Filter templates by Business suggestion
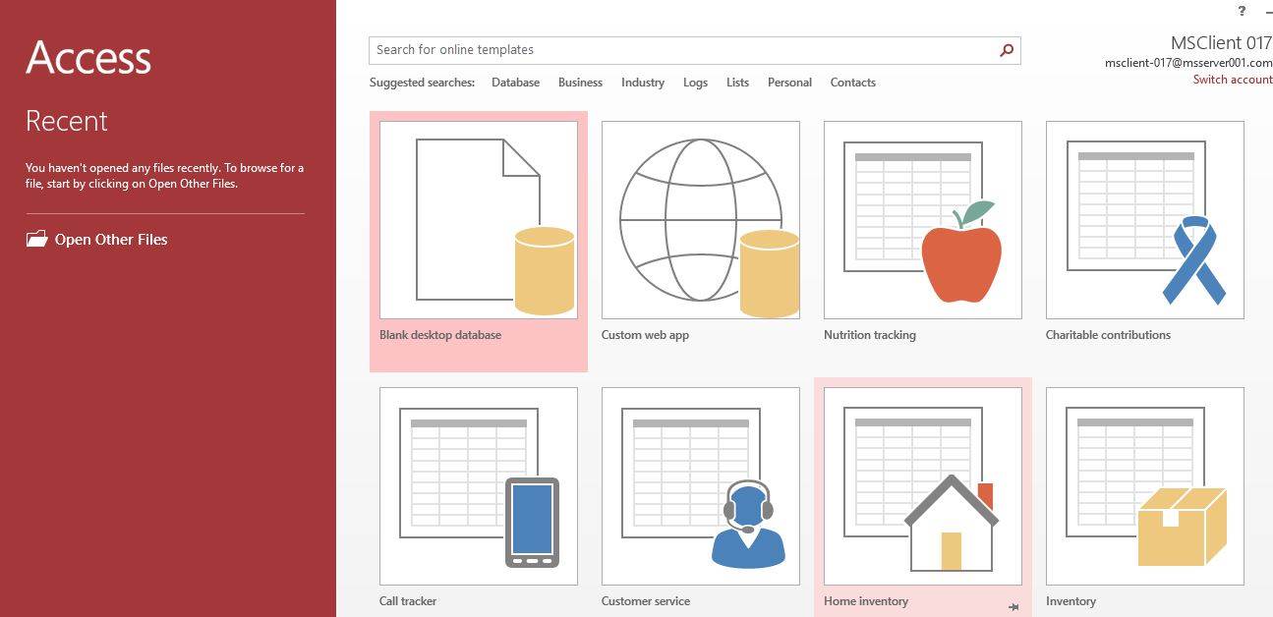This screenshot has width=1273, height=617. [x=580, y=83]
